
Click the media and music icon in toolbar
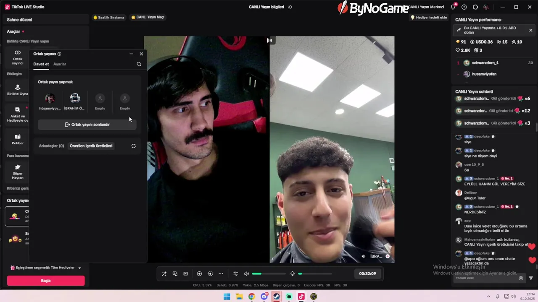175,274
